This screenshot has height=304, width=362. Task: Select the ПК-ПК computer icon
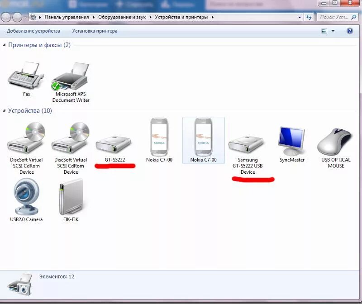(71, 197)
